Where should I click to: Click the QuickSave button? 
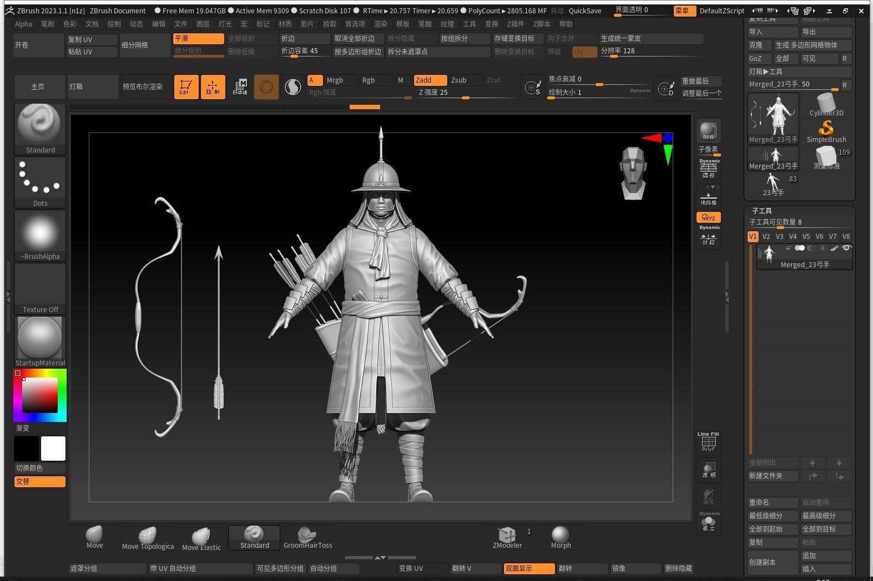585,11
